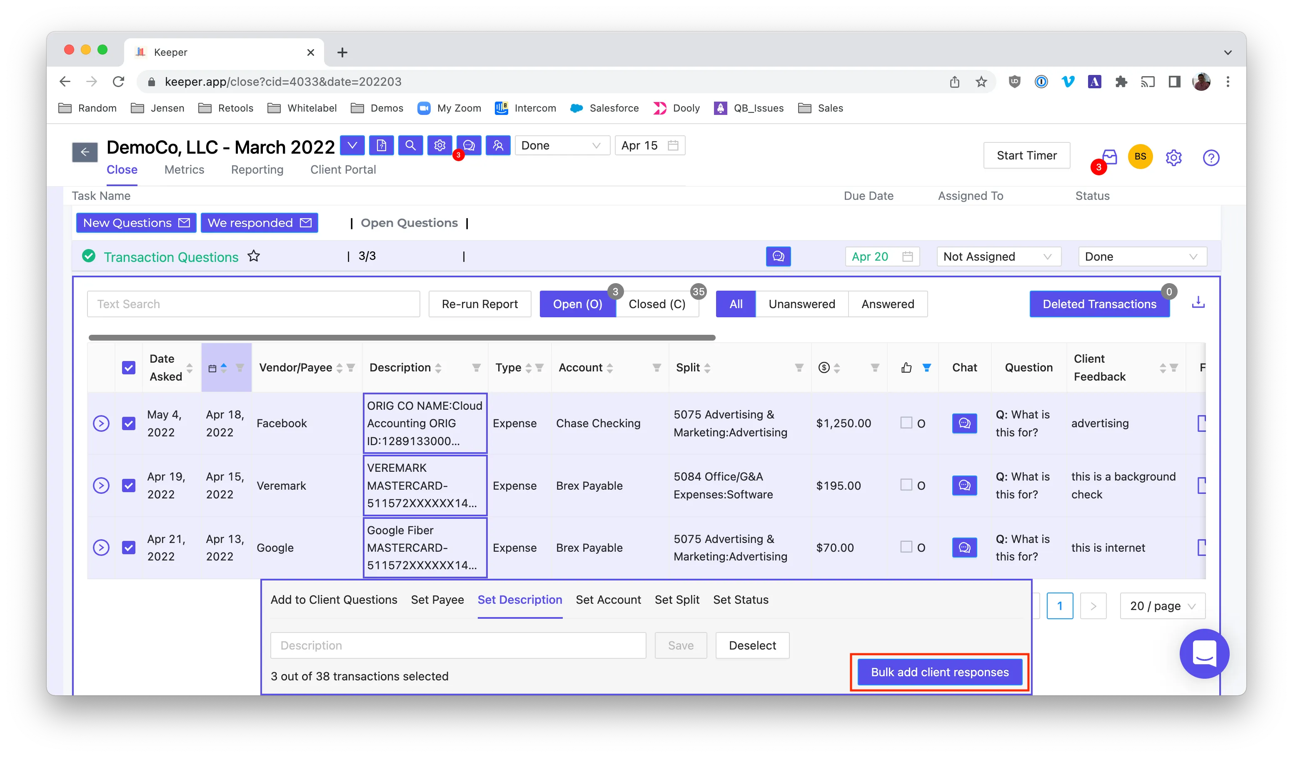Tick the approval checkbox for $1,250.00 row
Image resolution: width=1293 pixels, height=757 pixels.
906,423
